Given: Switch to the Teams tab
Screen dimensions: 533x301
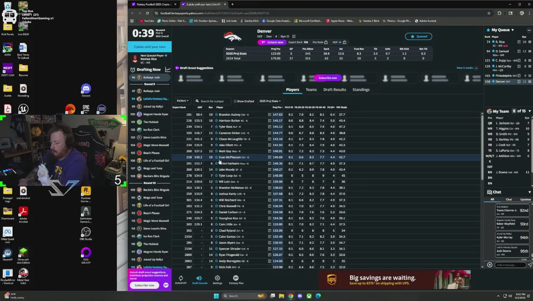Looking at the screenshot, I should coord(311,89).
